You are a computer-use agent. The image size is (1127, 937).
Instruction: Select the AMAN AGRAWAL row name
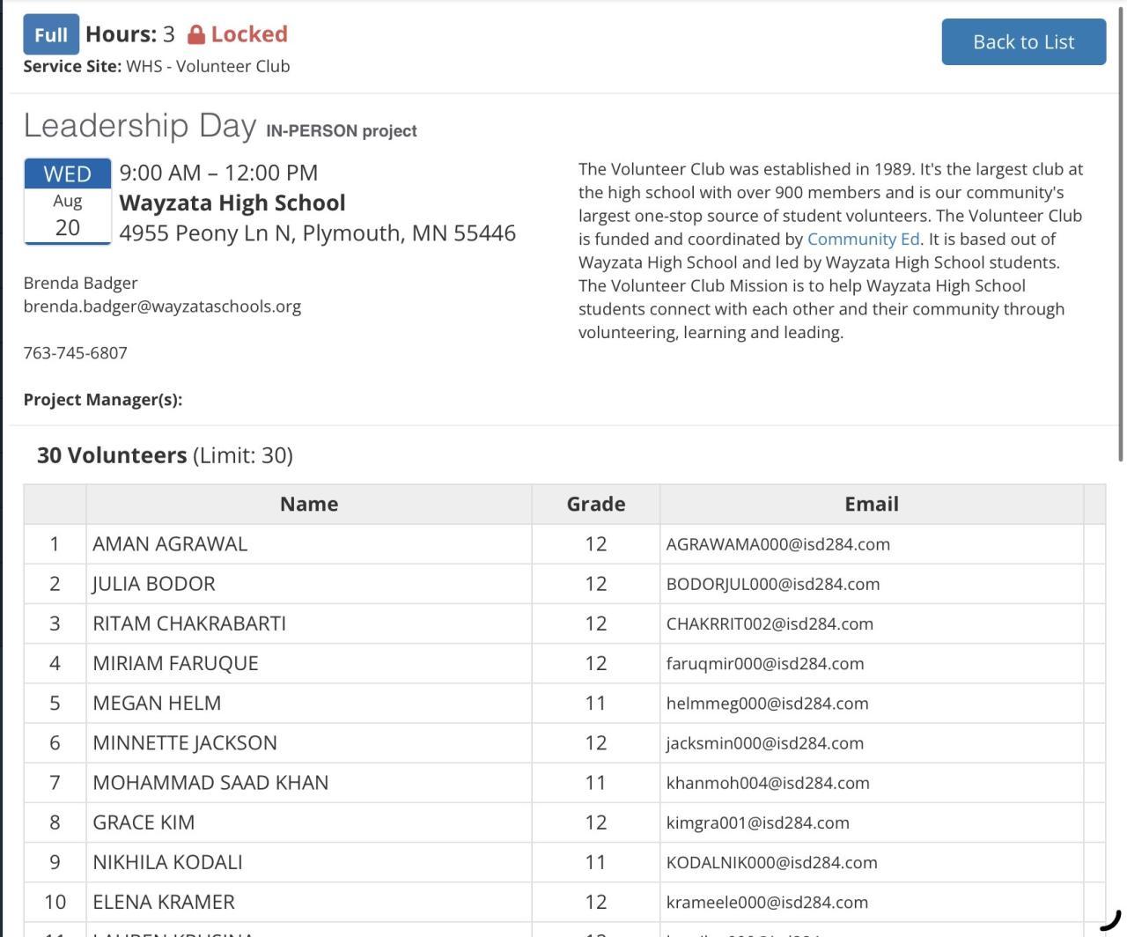pyautogui.click(x=170, y=544)
